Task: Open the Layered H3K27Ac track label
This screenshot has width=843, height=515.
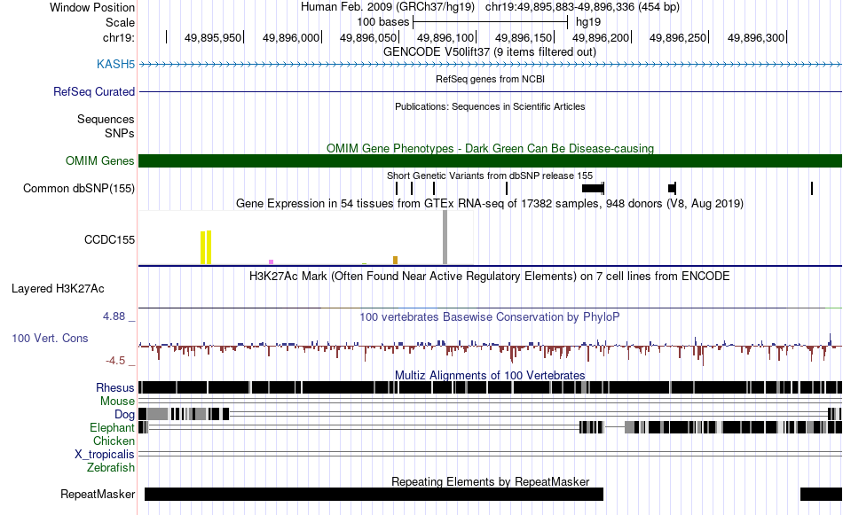Action: pos(58,289)
